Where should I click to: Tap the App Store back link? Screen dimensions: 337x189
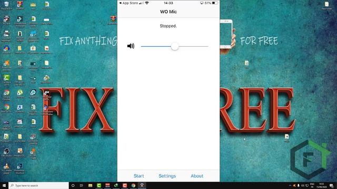click(128, 3)
